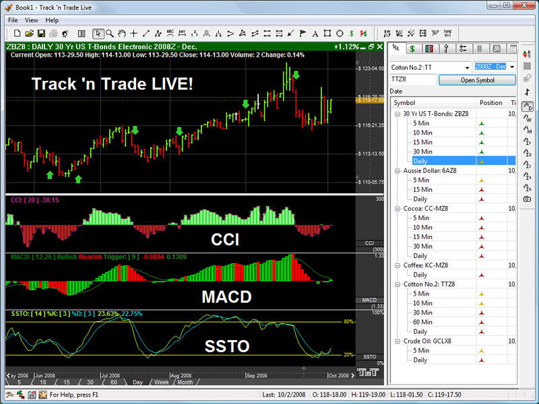
Task: Click the two-column layout toolbar icon
Action: click(82, 33)
